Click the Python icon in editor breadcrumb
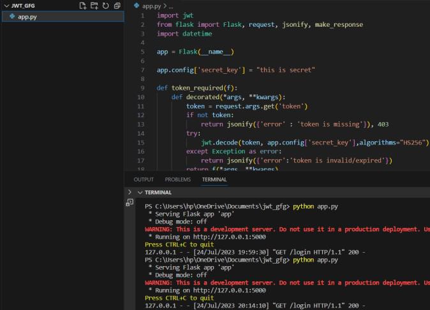The width and height of the screenshot is (430, 310). coord(136,5)
